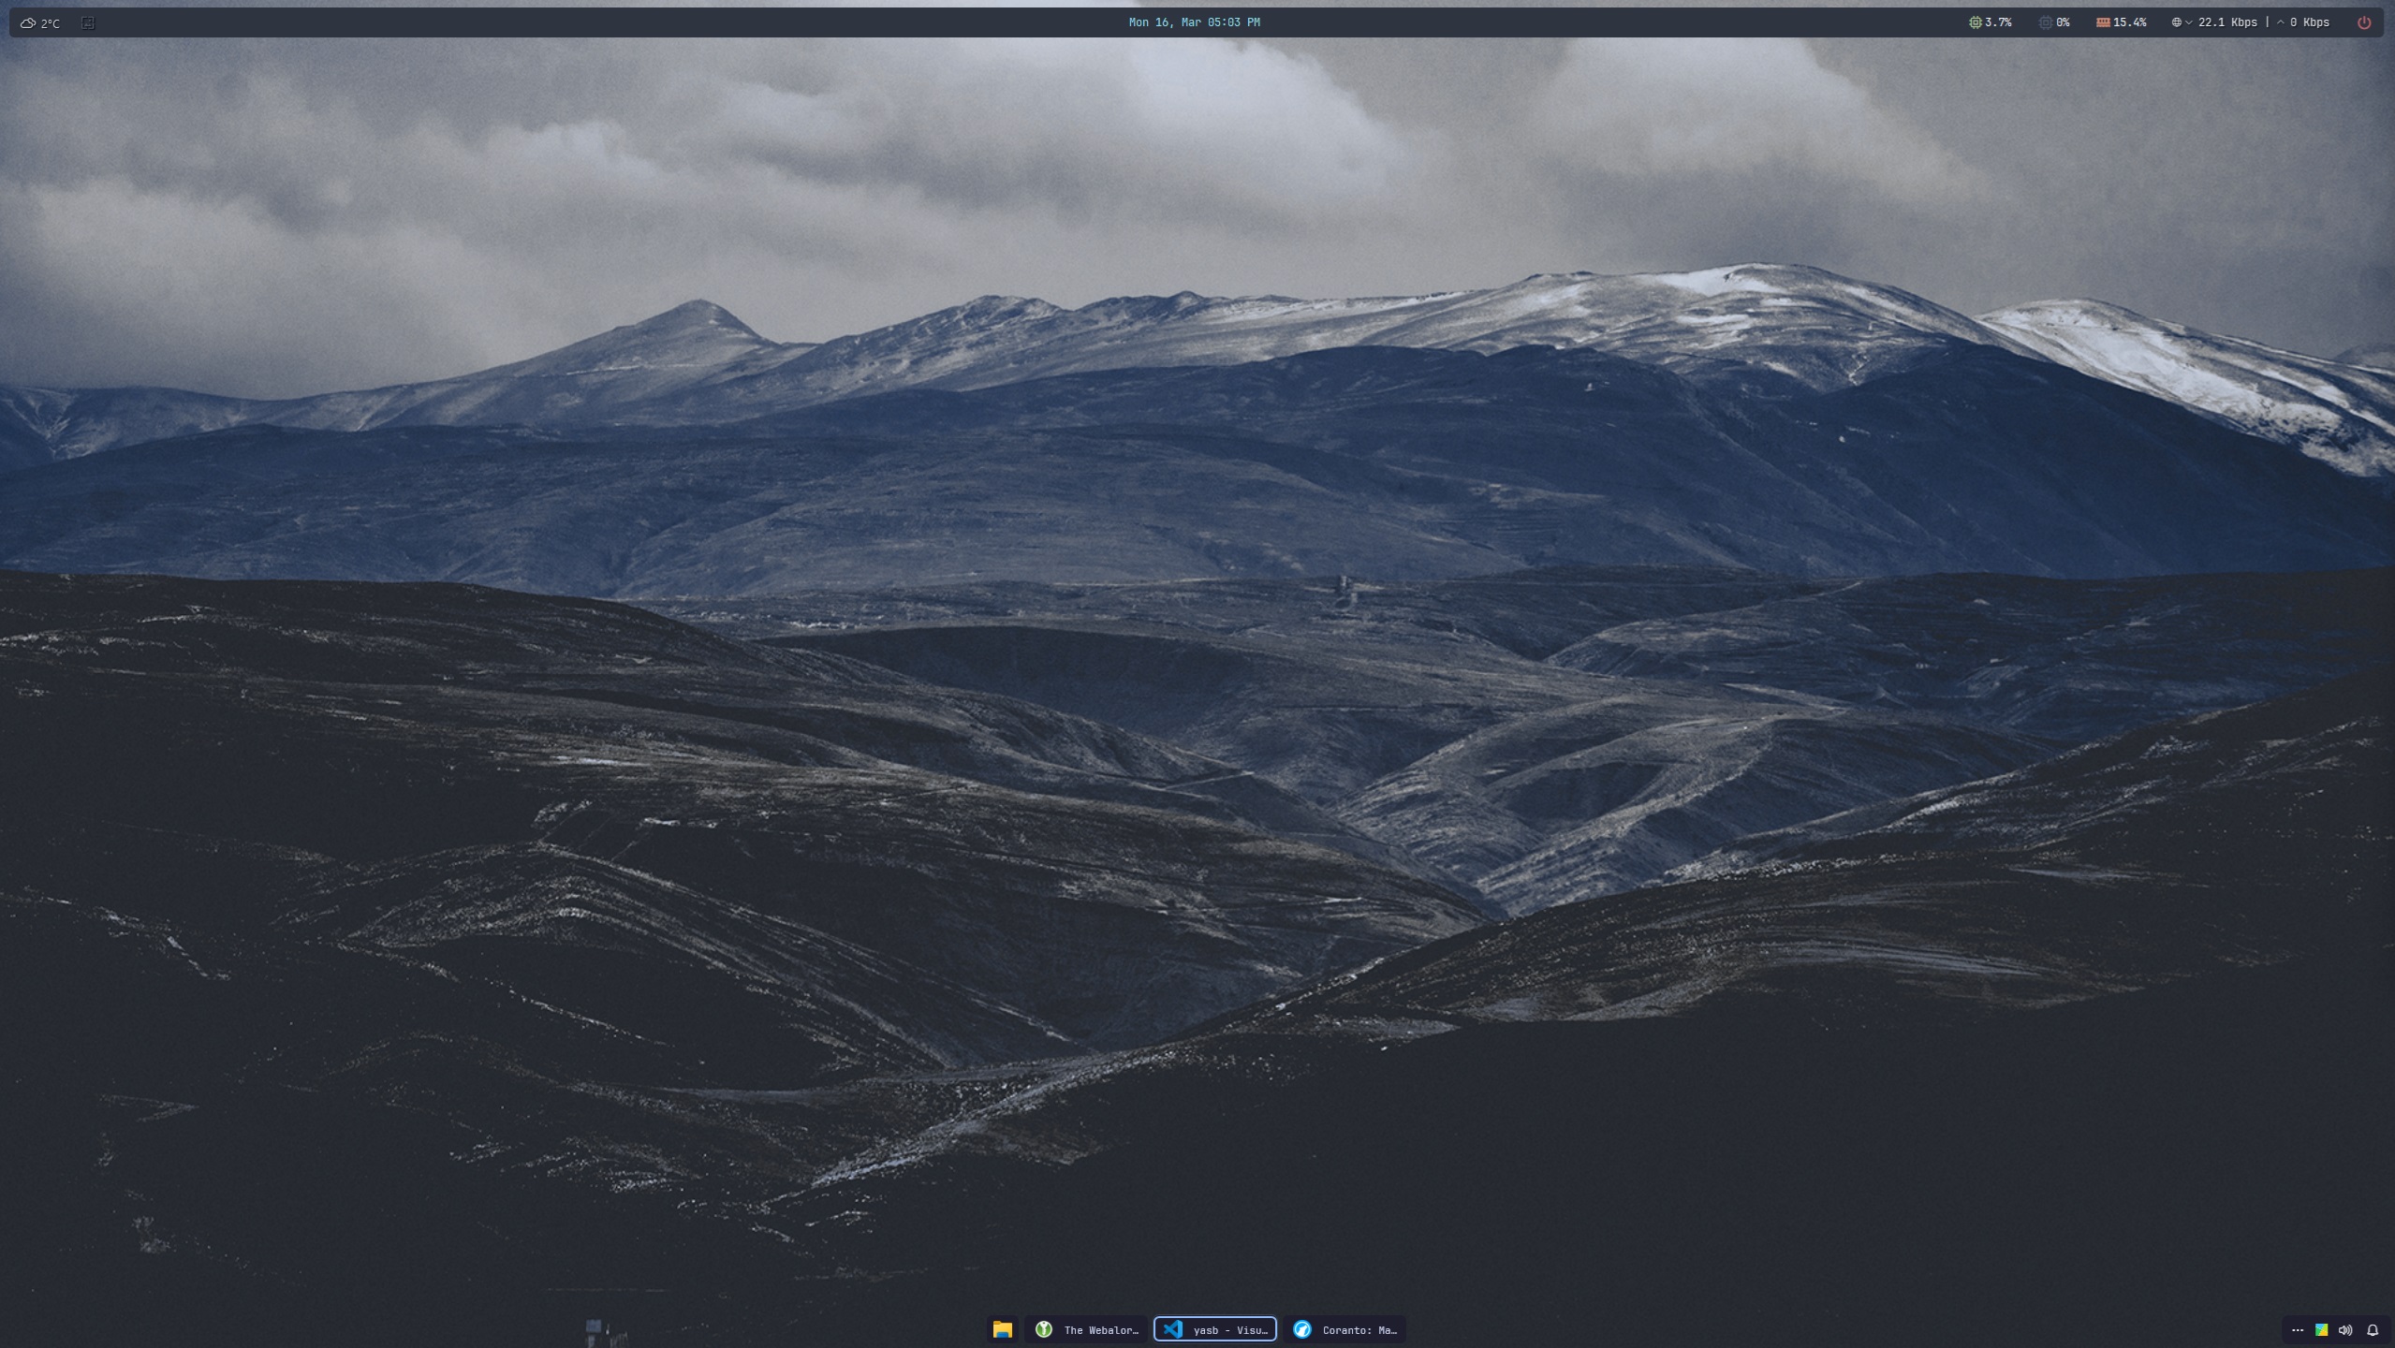Click the globe network traffic icon
2395x1348 pixels.
(2176, 22)
